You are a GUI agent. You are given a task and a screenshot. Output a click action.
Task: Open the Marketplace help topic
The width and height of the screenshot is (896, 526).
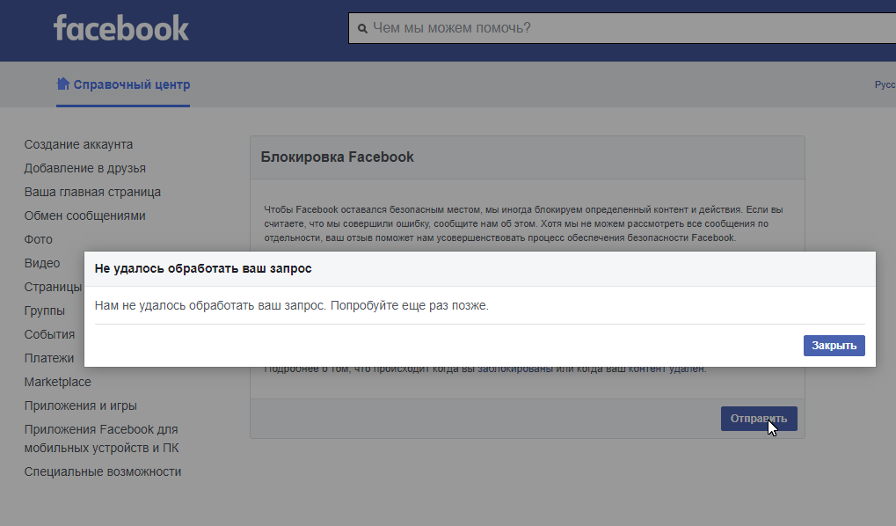pyautogui.click(x=57, y=382)
